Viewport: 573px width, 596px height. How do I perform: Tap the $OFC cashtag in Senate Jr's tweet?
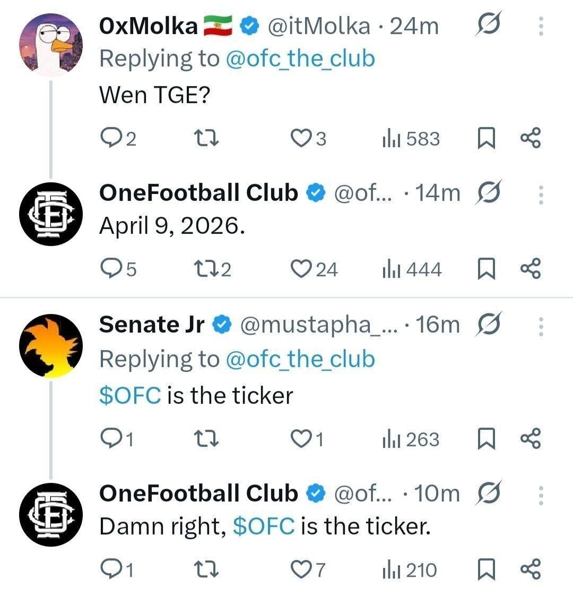pos(130,396)
